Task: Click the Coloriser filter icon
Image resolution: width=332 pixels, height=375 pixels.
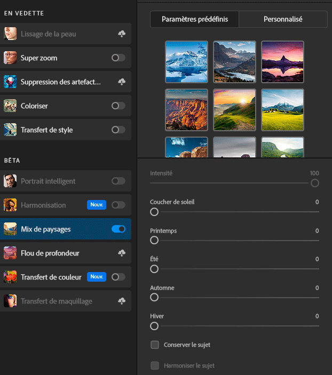Action: point(10,106)
